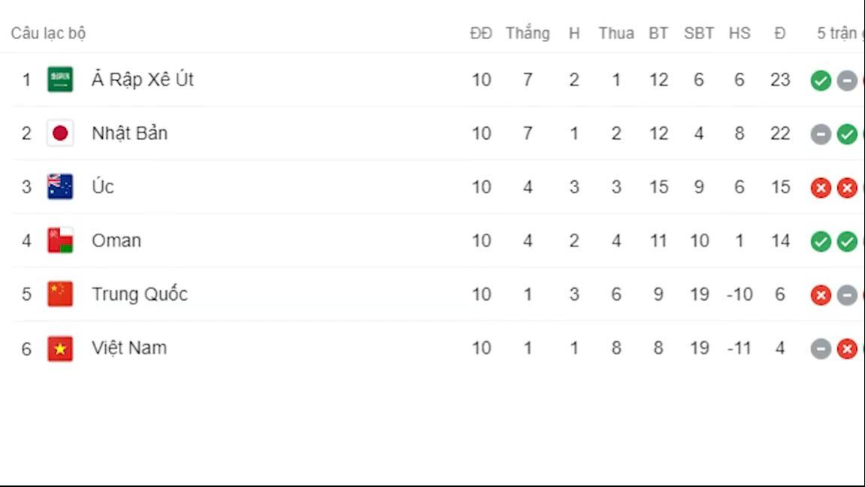Click the Thua column header
Image resolution: width=865 pixels, height=487 pixels.
point(616,33)
